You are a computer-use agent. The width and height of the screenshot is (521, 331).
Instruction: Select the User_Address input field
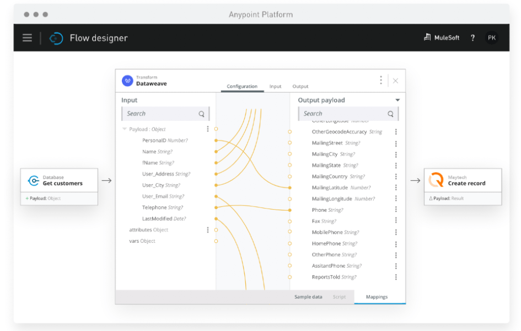[166, 174]
